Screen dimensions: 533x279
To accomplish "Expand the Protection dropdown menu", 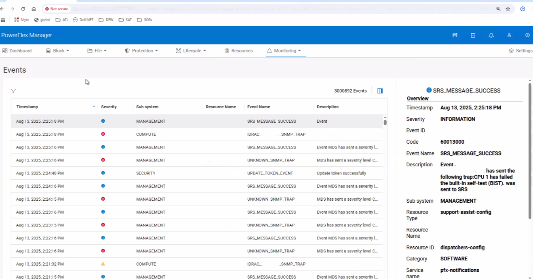I will click(141, 51).
